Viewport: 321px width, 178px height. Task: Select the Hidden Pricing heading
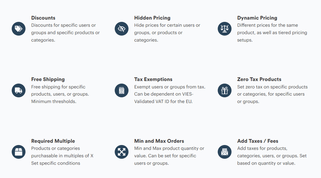[x=152, y=18]
